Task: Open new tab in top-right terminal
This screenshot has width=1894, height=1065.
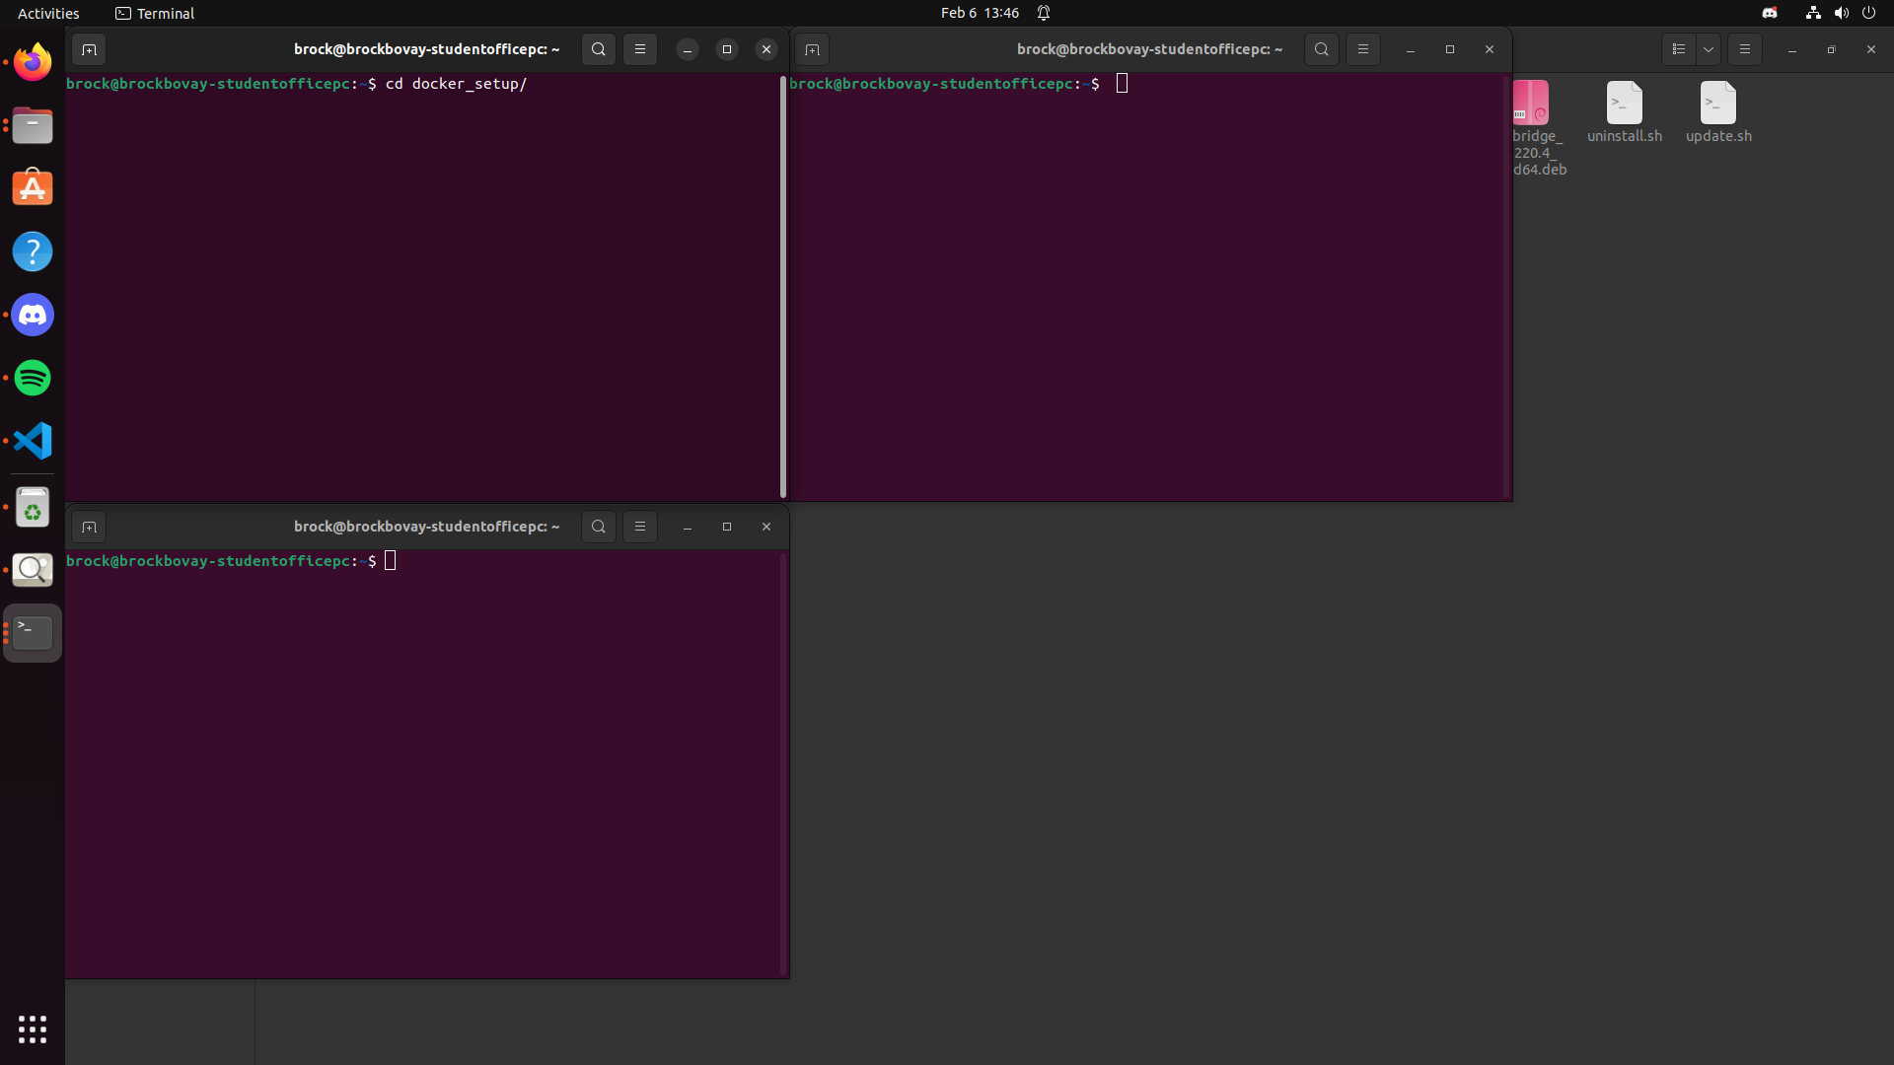Action: pos(812,49)
